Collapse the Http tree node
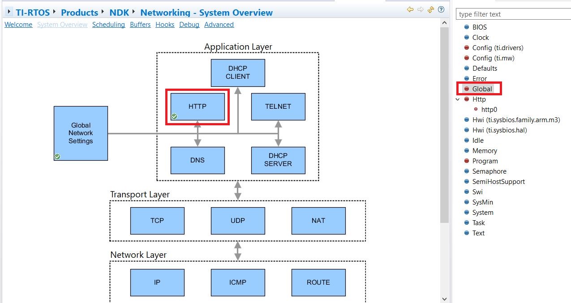571x303 pixels. click(458, 99)
